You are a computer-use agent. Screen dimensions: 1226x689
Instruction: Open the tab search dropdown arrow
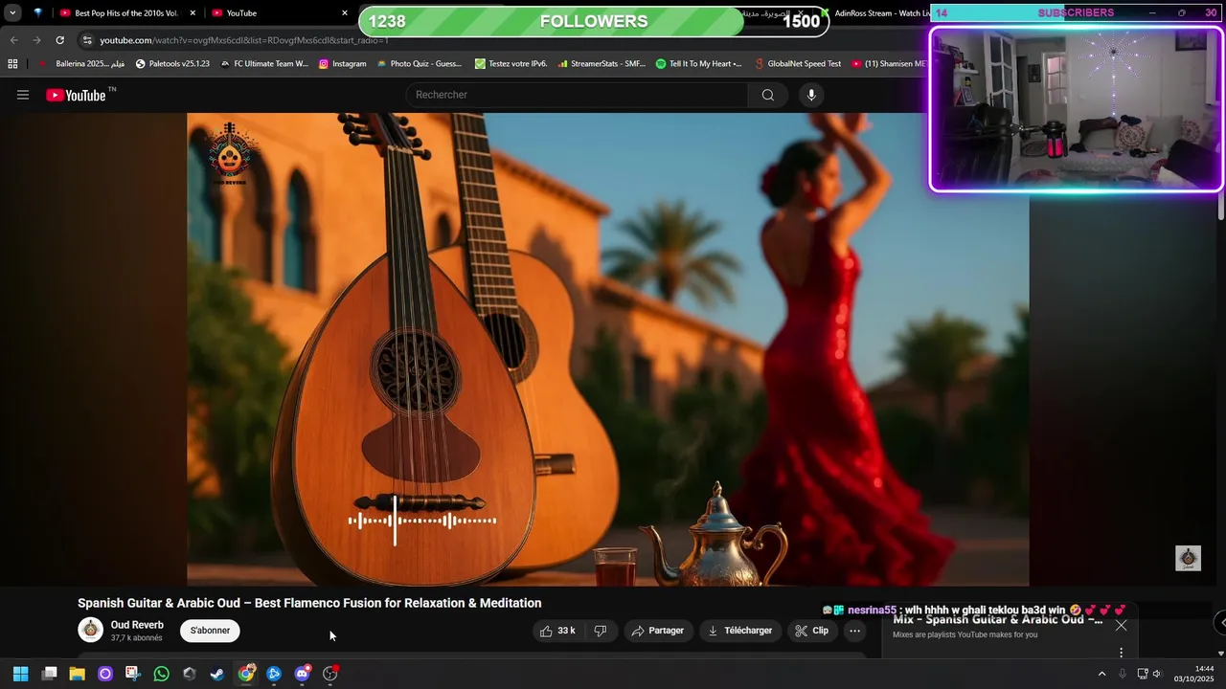[x=12, y=13]
